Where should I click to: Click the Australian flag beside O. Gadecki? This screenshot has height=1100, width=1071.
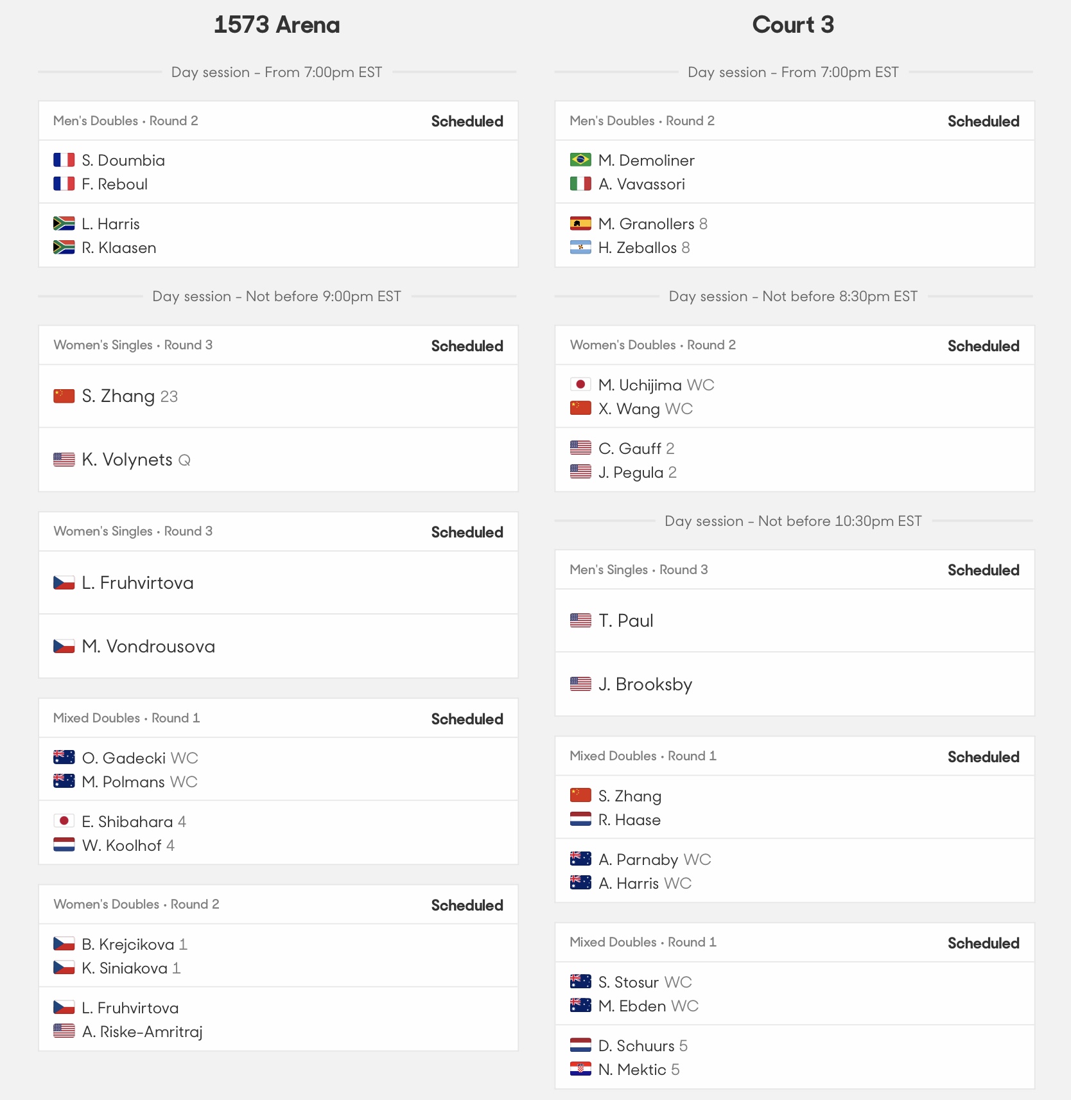[64, 758]
